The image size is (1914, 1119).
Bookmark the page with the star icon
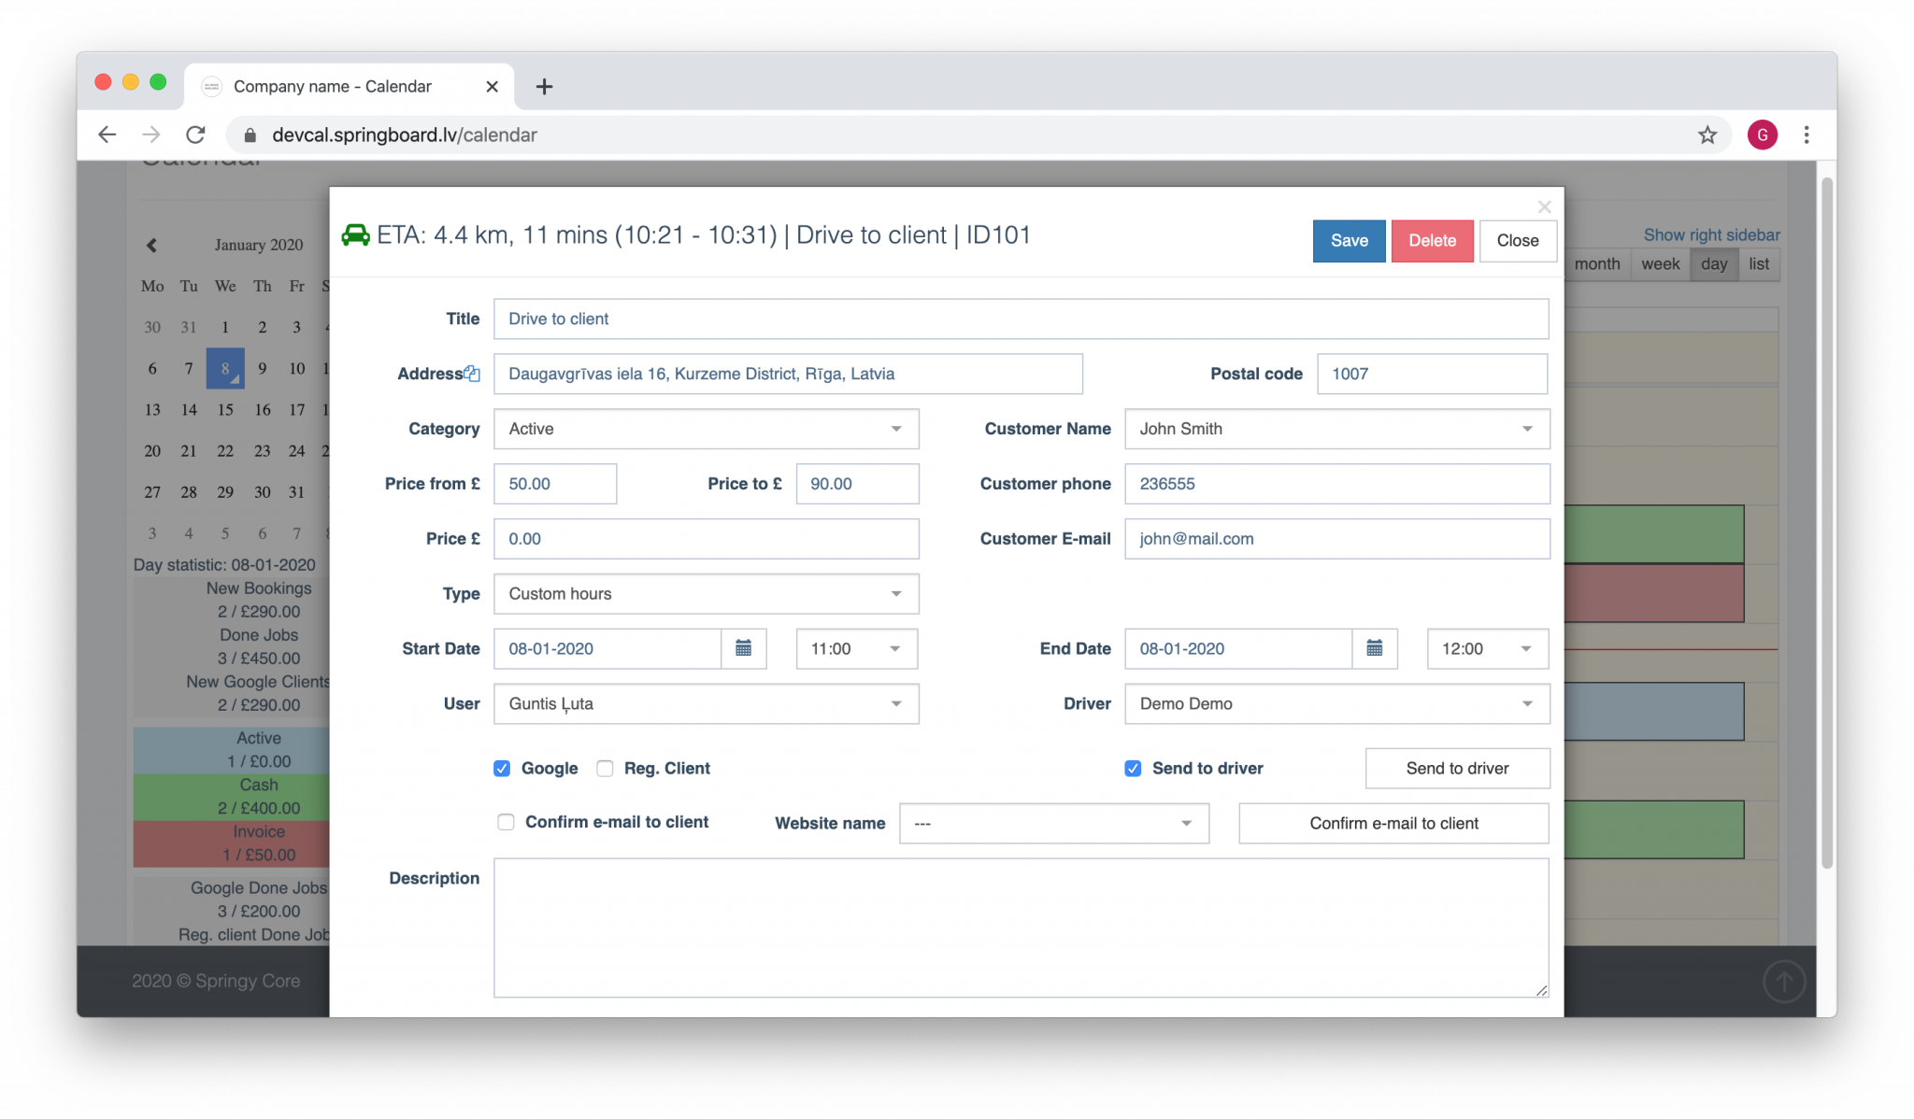[1707, 135]
